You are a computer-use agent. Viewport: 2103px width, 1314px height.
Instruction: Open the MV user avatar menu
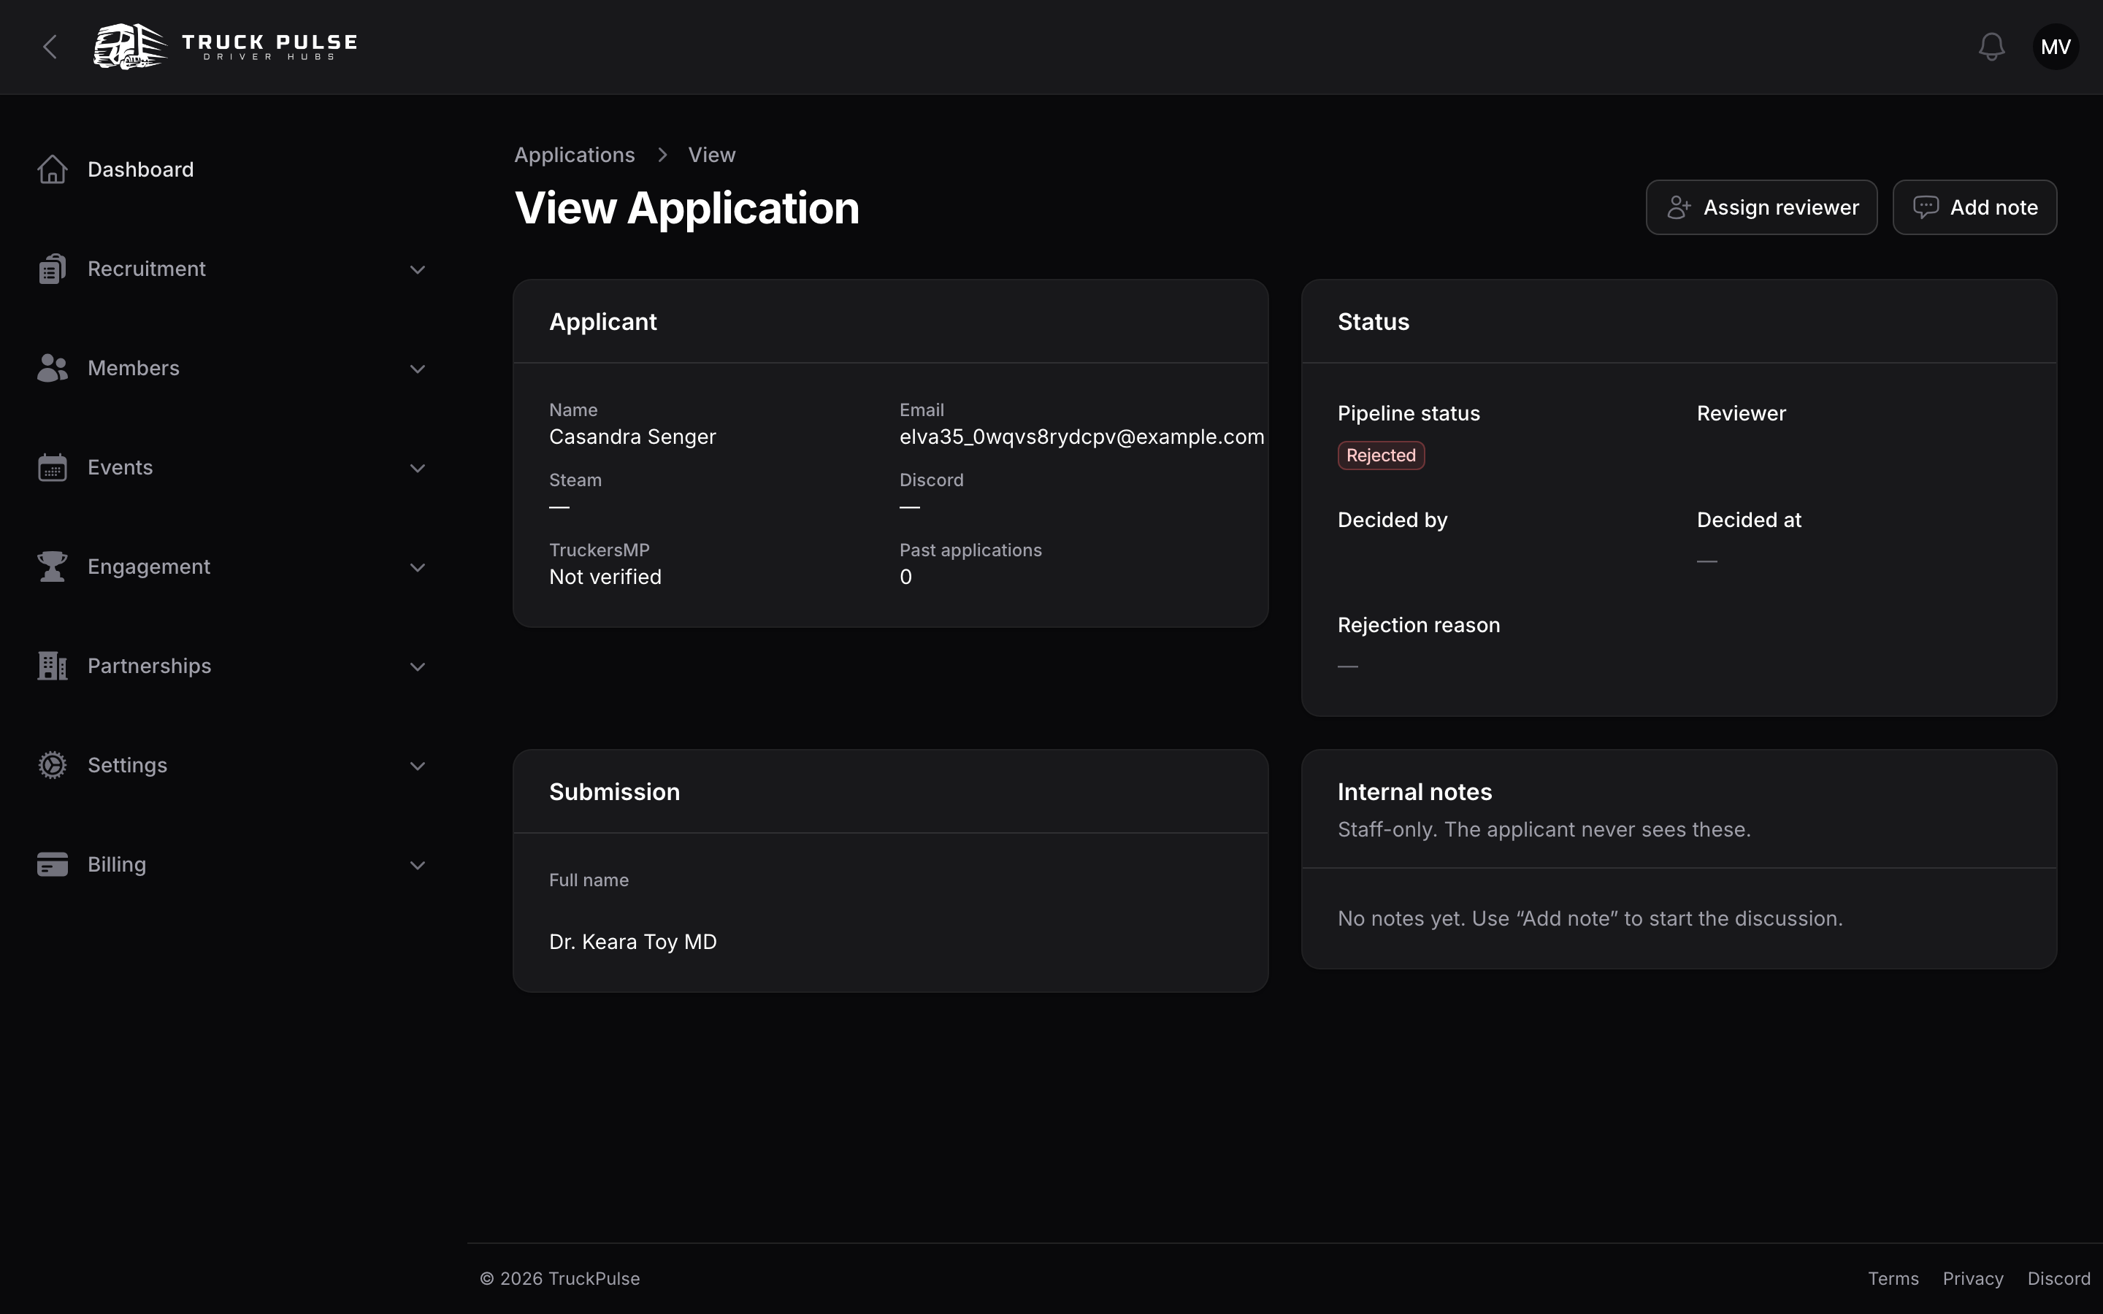(x=2056, y=47)
